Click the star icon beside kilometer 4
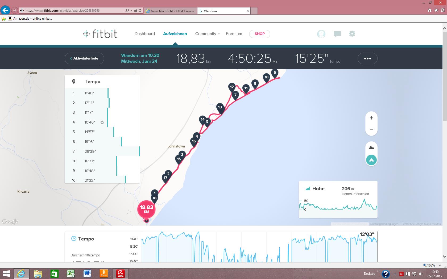Image resolution: width=447 pixels, height=279 pixels. coord(102,122)
